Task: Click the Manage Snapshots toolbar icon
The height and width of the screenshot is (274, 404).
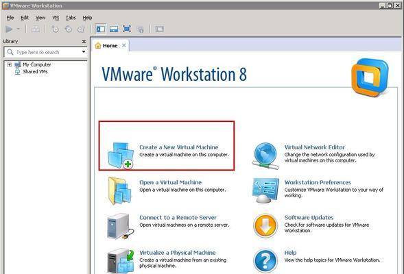Action: 81,29
